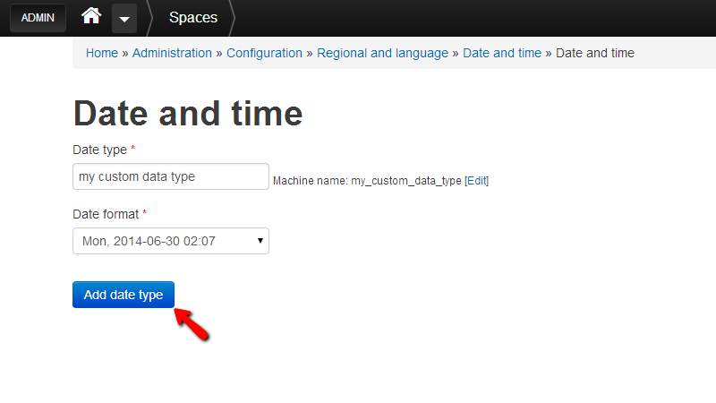Expand the caret dropdown beside Home icon
This screenshot has height=403, width=716.
click(124, 18)
